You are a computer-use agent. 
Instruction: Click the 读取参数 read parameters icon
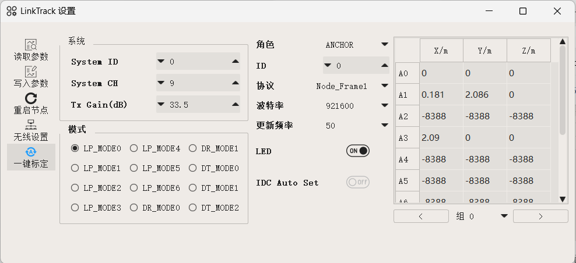point(31,45)
